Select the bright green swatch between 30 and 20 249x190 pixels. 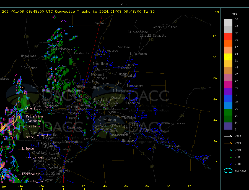coord(228,112)
